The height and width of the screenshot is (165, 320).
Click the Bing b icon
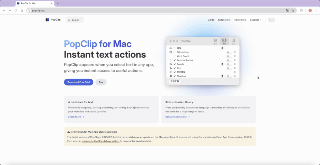pyautogui.click(x=171, y=68)
